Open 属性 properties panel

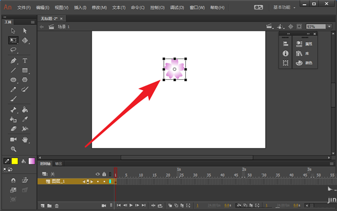coord(304,44)
